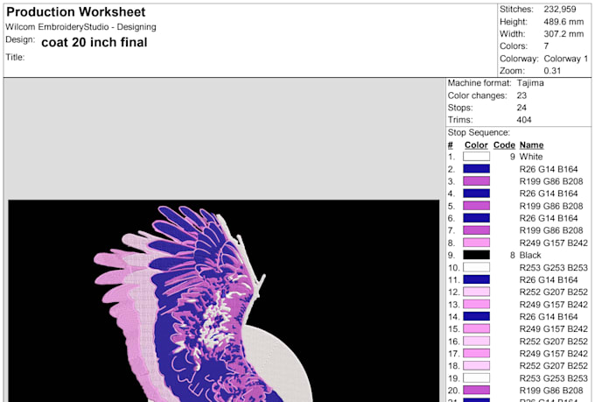Select the stitches value '232,959'

click(560, 9)
